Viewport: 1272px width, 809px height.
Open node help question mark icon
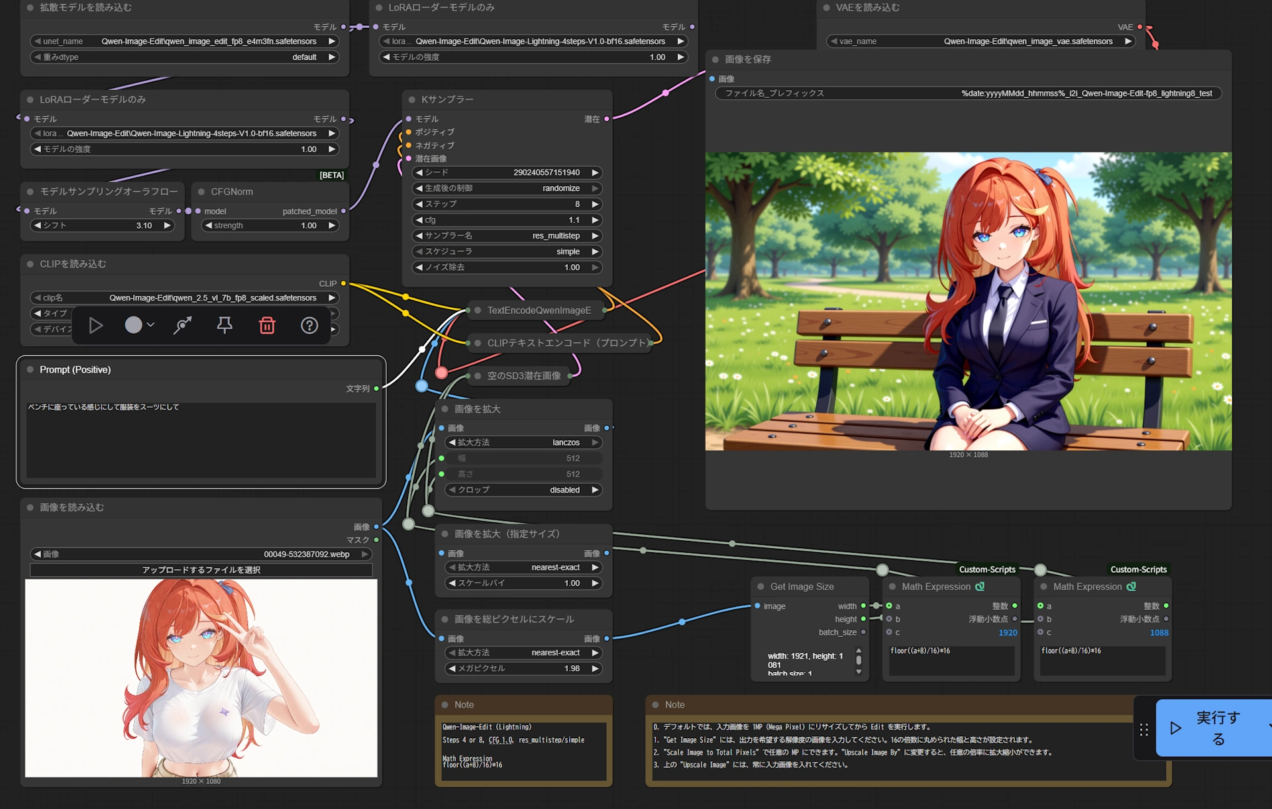pyautogui.click(x=309, y=325)
